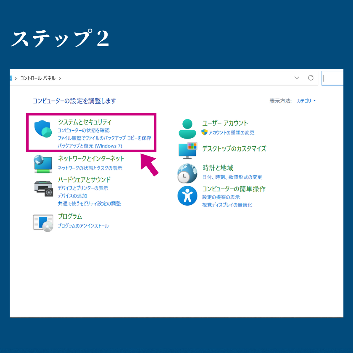Click the 表示方法: label
The height and width of the screenshot is (353, 353).
point(281,101)
